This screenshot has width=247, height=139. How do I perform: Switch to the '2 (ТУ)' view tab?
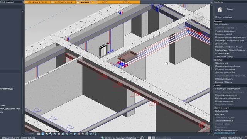[x=126, y=2]
